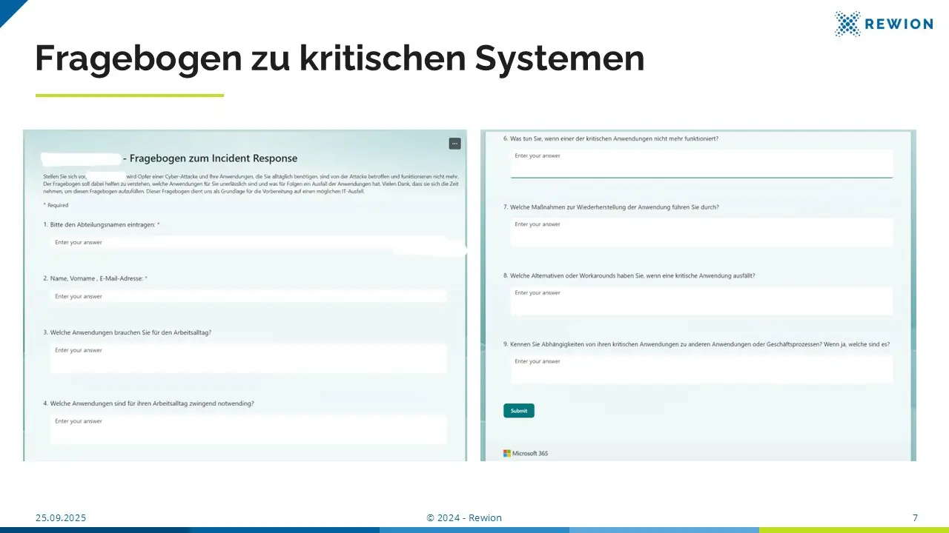Focus the answer field under question 6

[701, 163]
